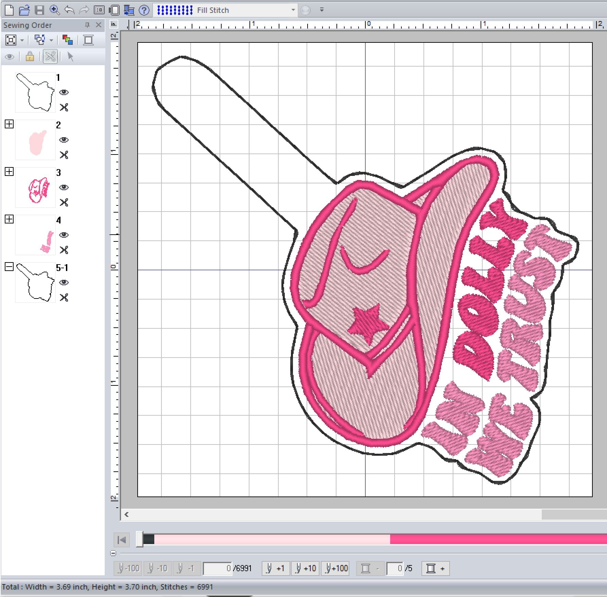Click the light pink segment of stitch timeline
Viewport: 607px width, 597px height.
tap(272, 539)
